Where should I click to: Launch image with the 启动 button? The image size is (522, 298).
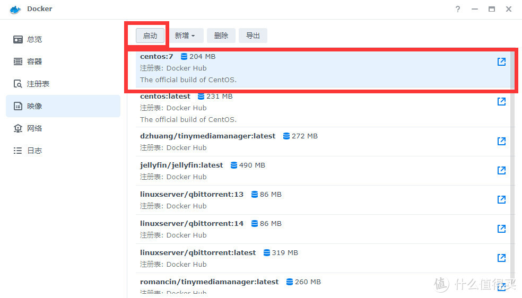pyautogui.click(x=150, y=36)
